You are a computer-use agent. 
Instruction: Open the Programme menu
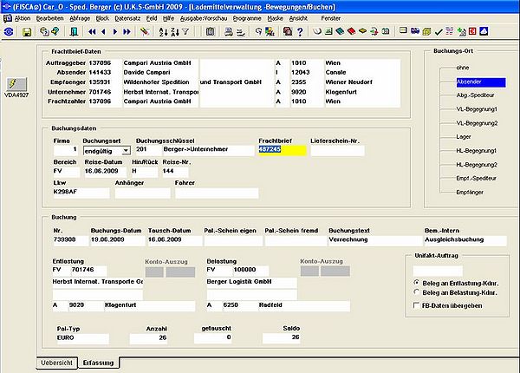(247, 18)
